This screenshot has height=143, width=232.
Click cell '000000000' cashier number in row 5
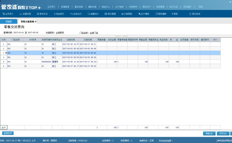(47, 62)
